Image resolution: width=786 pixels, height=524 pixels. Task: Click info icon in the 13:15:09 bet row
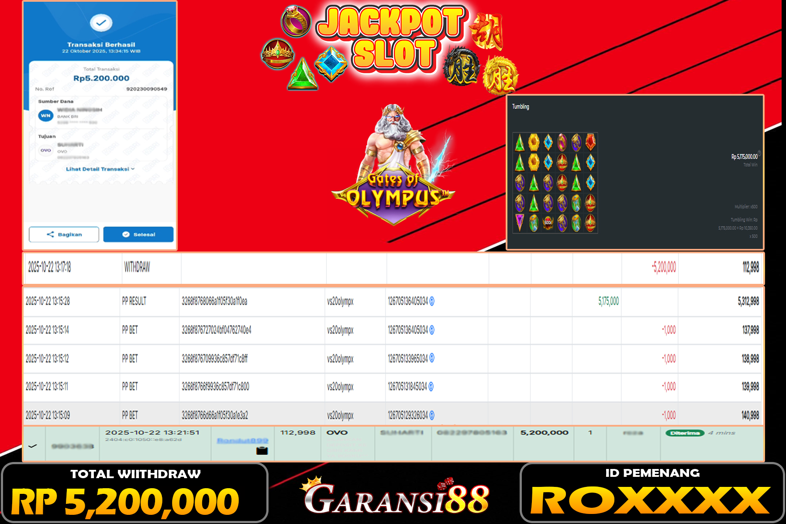432,415
